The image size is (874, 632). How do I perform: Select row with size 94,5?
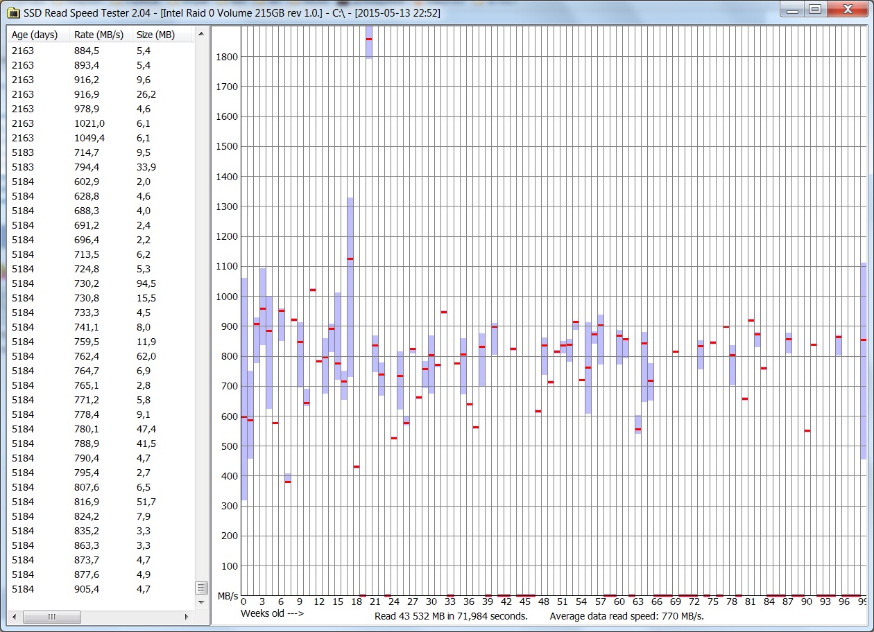pos(100,283)
